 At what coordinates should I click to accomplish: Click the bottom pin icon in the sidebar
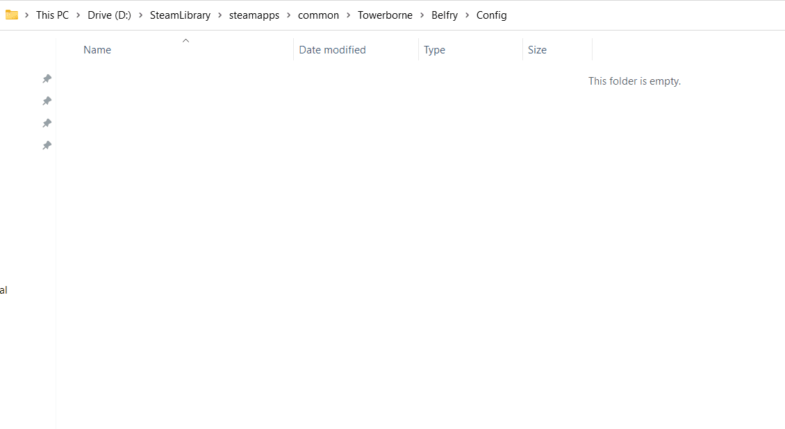click(47, 145)
